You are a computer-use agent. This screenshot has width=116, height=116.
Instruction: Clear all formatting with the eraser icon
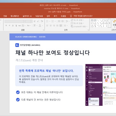coord(42,21)
